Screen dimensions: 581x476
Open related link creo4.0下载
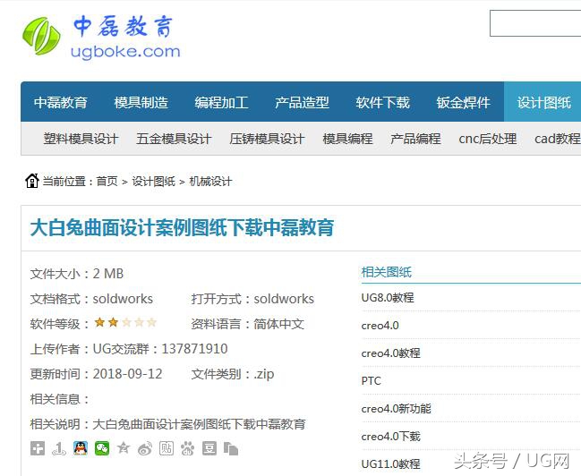(x=391, y=437)
